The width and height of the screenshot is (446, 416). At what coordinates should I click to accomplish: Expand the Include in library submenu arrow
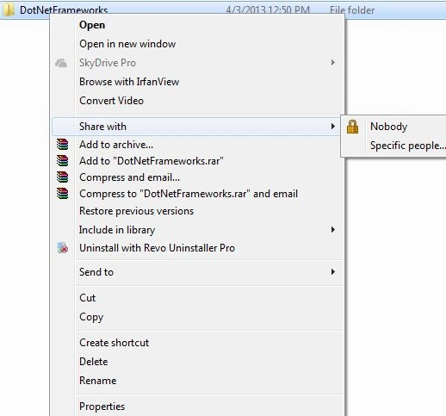point(333,230)
